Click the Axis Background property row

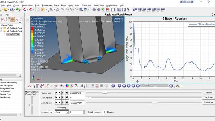(11, 86)
